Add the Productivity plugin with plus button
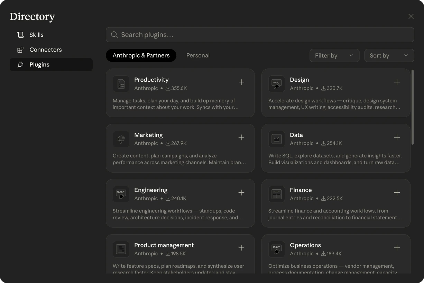 tap(241, 82)
